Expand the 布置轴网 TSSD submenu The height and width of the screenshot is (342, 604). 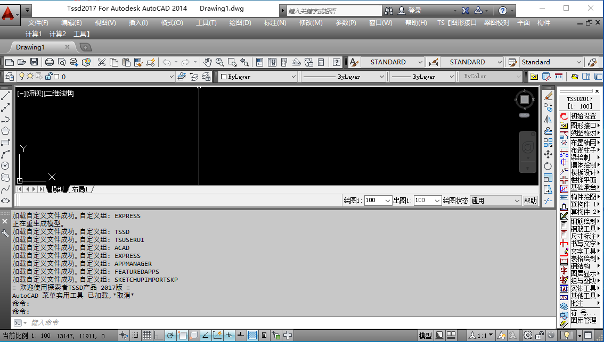point(585,143)
